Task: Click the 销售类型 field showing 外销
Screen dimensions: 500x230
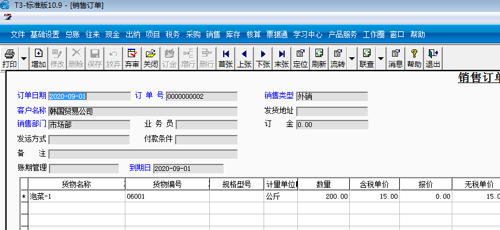Action: pyautogui.click(x=332, y=96)
